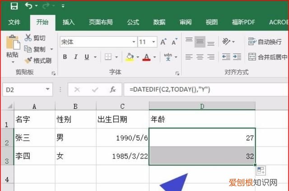Click 格式刷 format painter
The width and height of the screenshot is (289, 191).
(38, 60)
